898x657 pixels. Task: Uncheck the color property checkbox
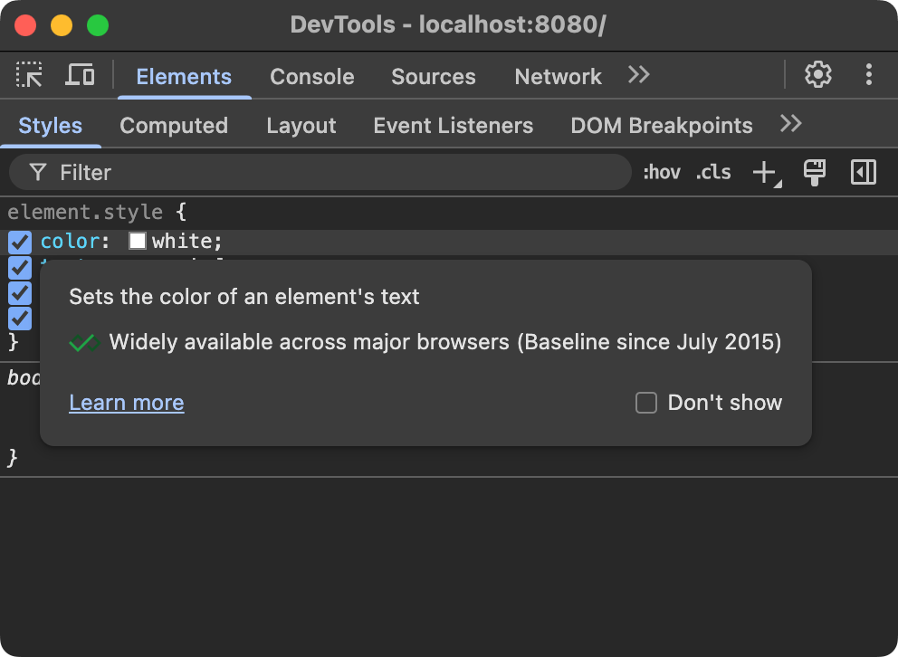coord(20,242)
